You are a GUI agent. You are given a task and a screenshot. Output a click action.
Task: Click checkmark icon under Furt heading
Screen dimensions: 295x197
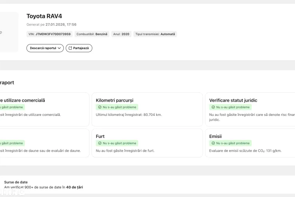[100, 143]
